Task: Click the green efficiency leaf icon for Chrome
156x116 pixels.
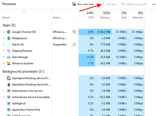Action: 74,32
